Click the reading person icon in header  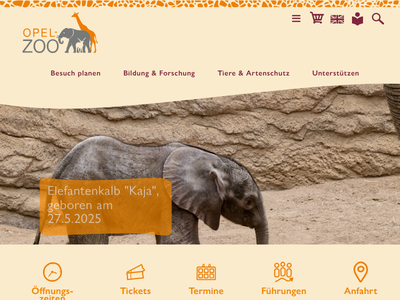(357, 19)
